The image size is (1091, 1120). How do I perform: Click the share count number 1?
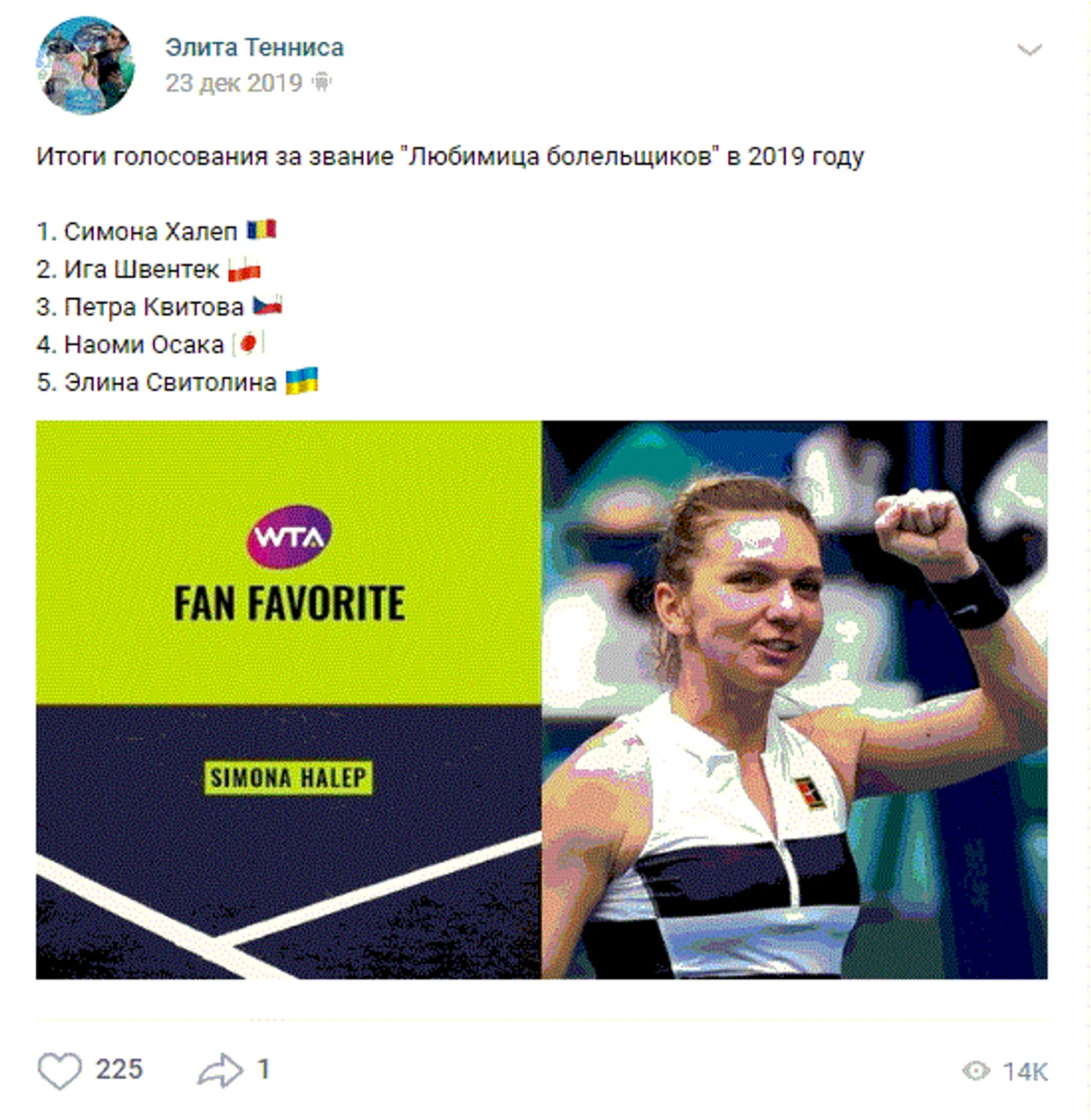263,1069
